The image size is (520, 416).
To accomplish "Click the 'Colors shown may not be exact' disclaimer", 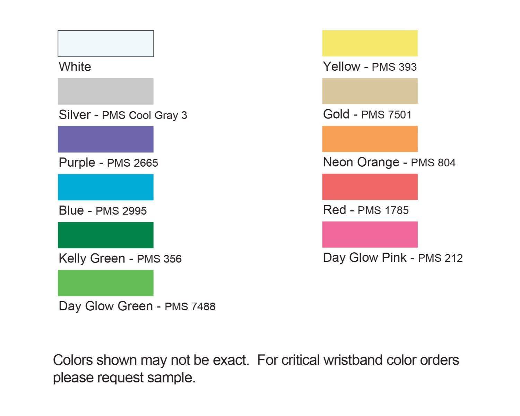I will coord(151,360).
